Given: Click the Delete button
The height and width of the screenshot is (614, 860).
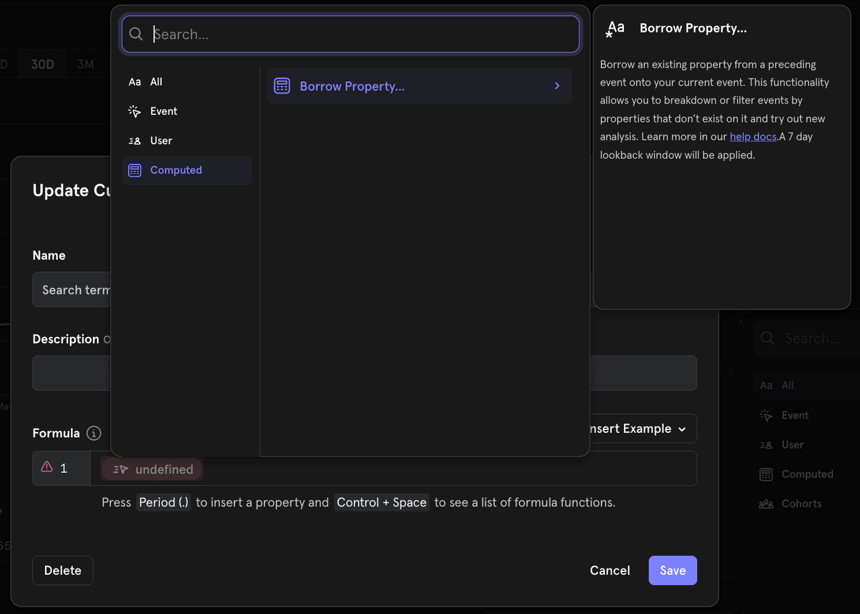Looking at the screenshot, I should tap(63, 571).
